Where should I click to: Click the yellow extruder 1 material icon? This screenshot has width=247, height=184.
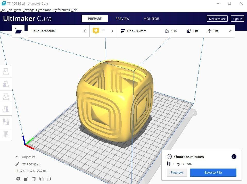pyautogui.click(x=96, y=31)
